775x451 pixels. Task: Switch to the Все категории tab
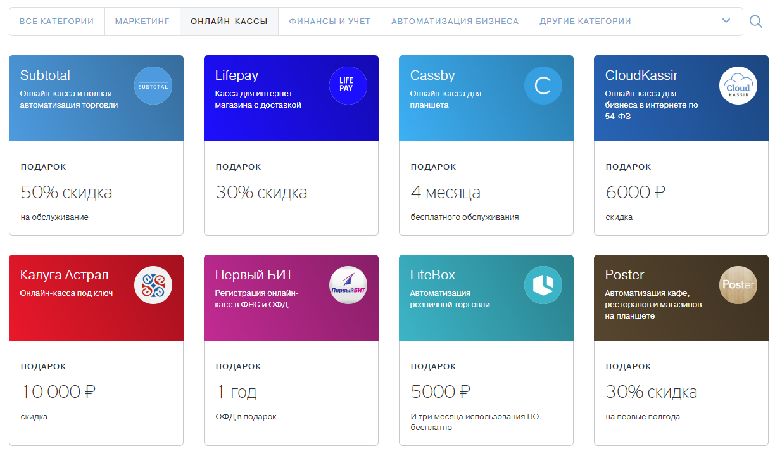[56, 22]
